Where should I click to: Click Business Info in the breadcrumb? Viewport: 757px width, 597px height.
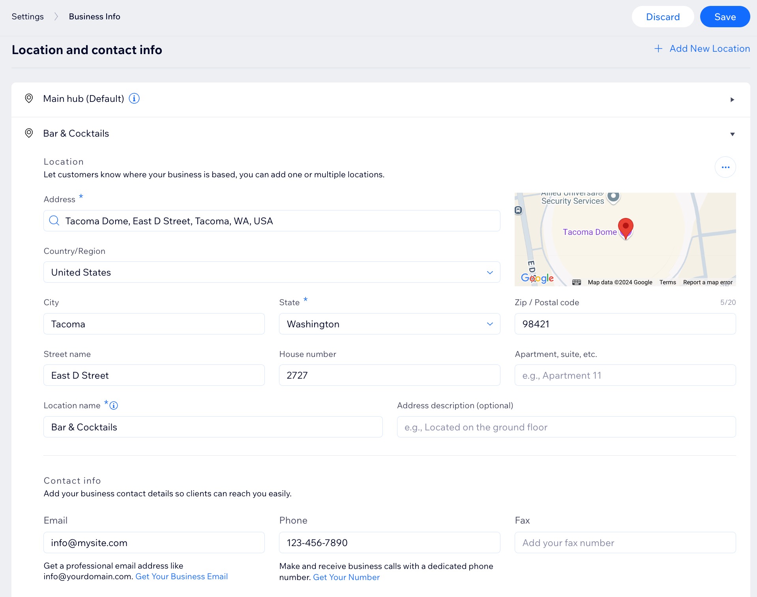click(94, 17)
